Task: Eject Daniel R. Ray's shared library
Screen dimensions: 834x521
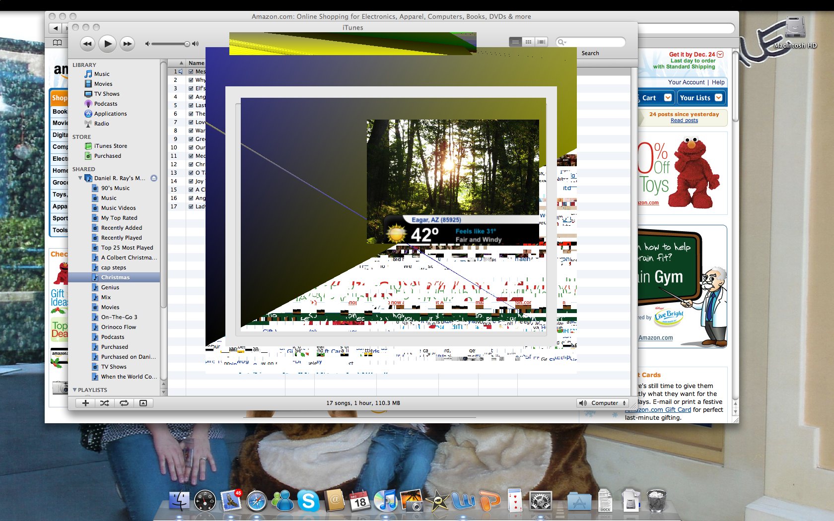Action: tap(154, 178)
